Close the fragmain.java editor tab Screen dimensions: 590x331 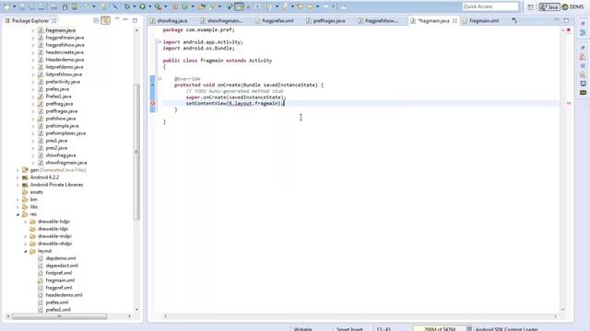[454, 20]
